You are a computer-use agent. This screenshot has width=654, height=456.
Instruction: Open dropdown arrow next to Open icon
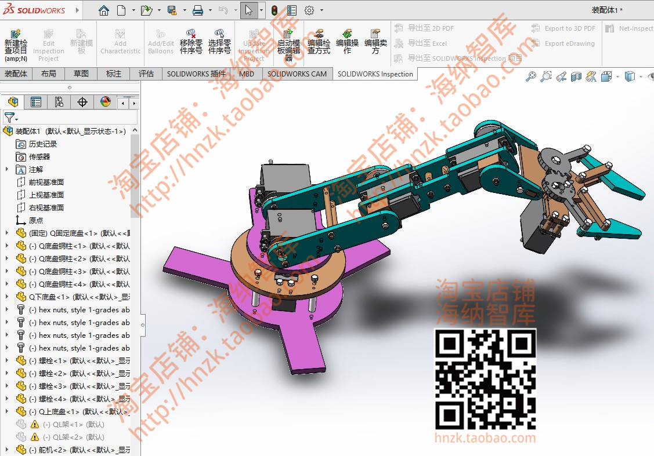(159, 10)
